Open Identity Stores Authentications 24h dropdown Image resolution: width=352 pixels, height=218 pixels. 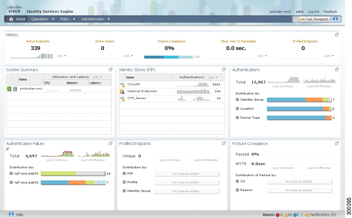point(213,78)
